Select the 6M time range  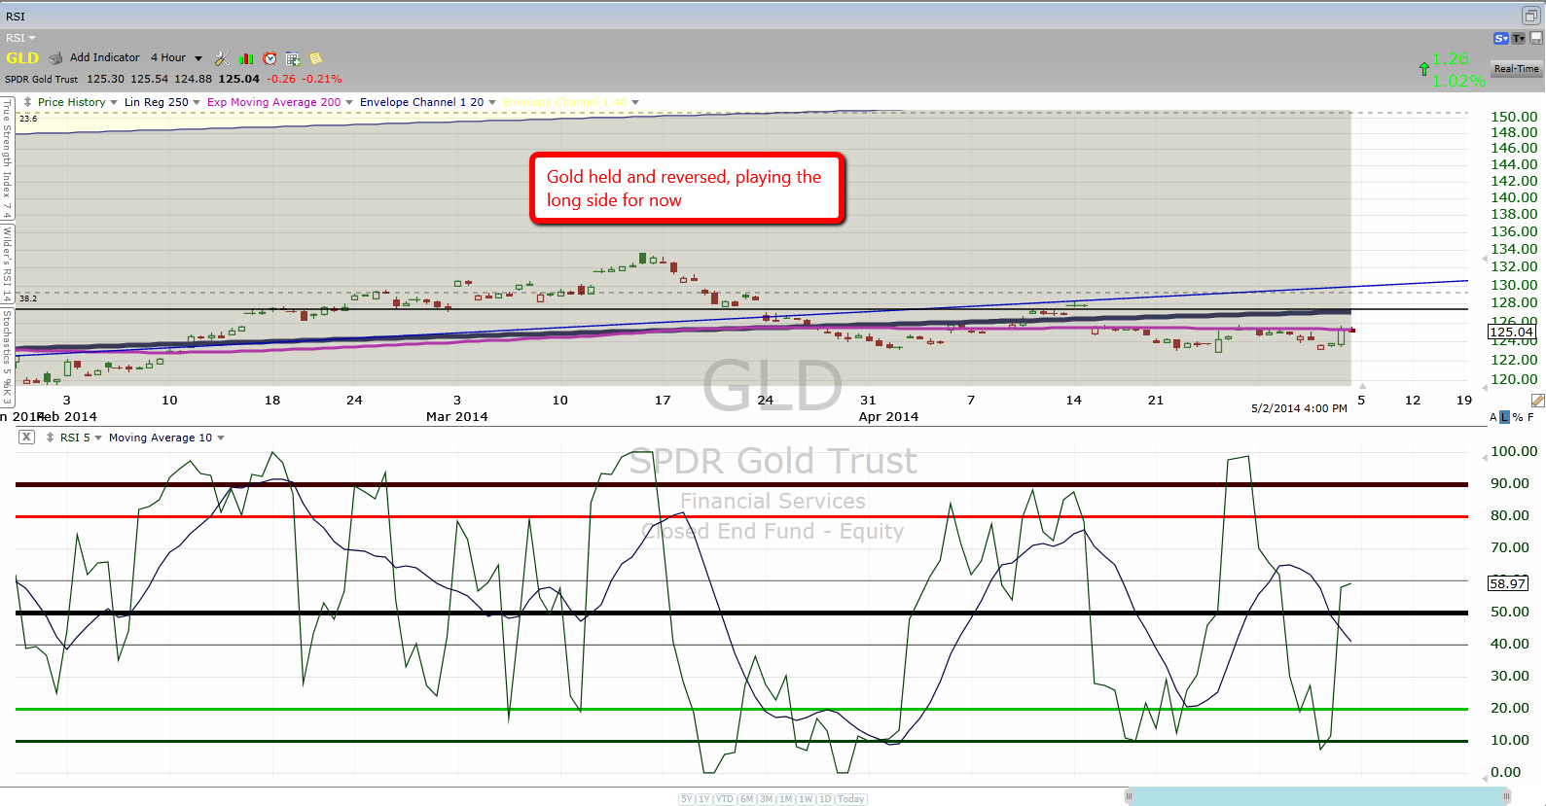pos(747,799)
